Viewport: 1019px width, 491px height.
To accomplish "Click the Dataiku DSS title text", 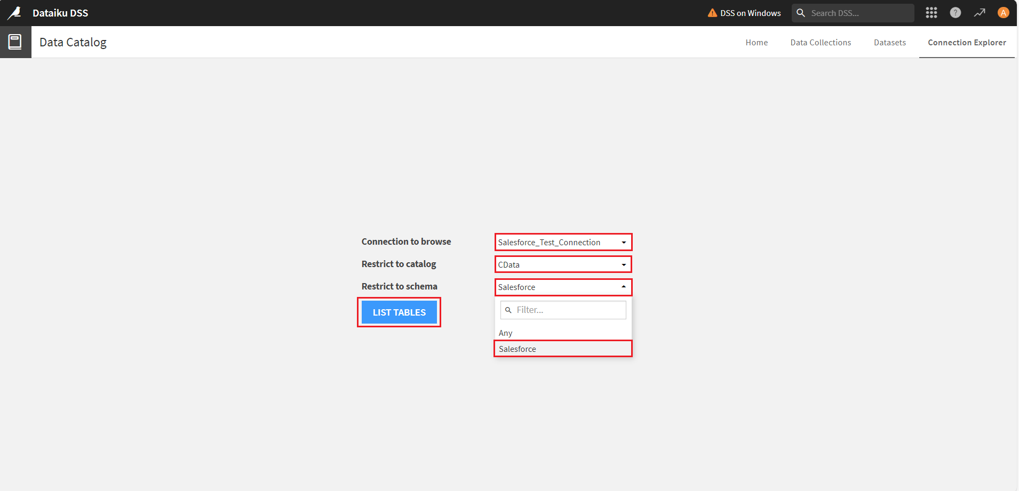I will tap(60, 13).
